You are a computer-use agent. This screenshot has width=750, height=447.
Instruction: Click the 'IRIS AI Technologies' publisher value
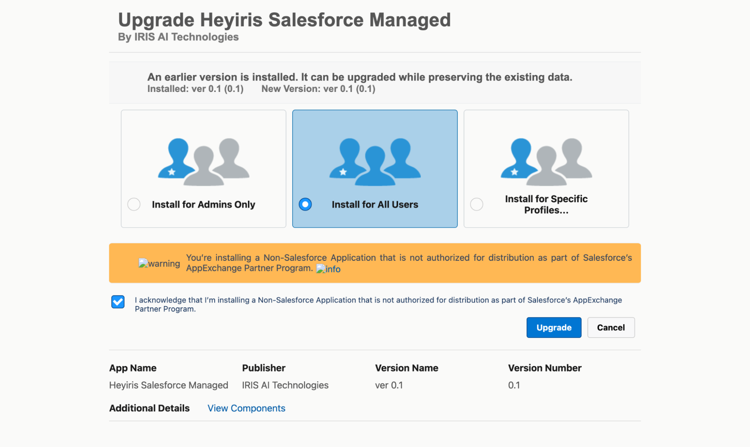(x=285, y=385)
